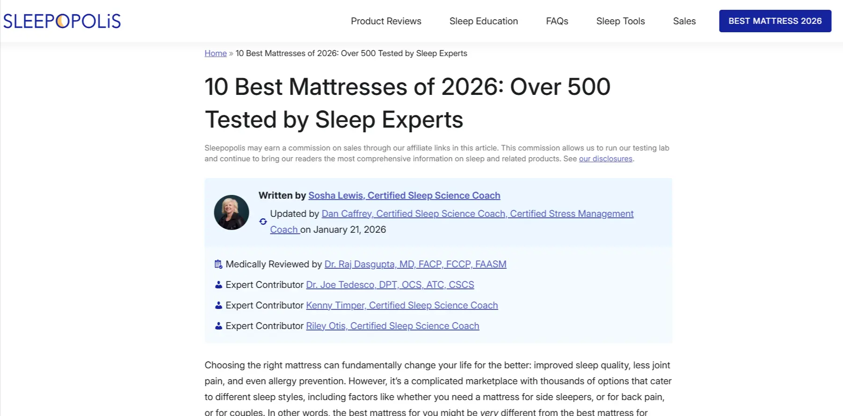Open the FAQs menu item

557,21
